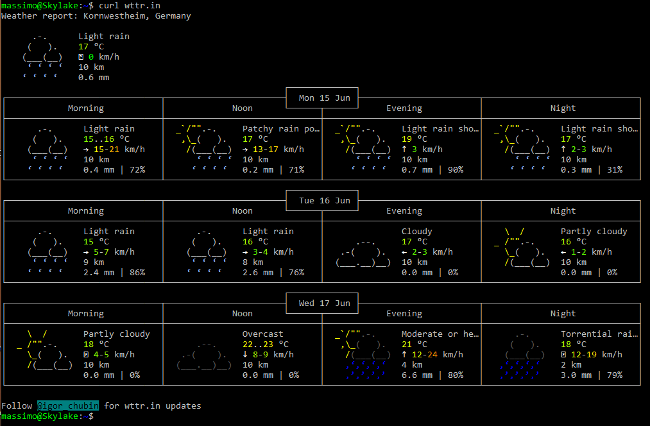
Task: Click Wednesday night's torrential rain cloud icon
Action: click(x=522, y=355)
